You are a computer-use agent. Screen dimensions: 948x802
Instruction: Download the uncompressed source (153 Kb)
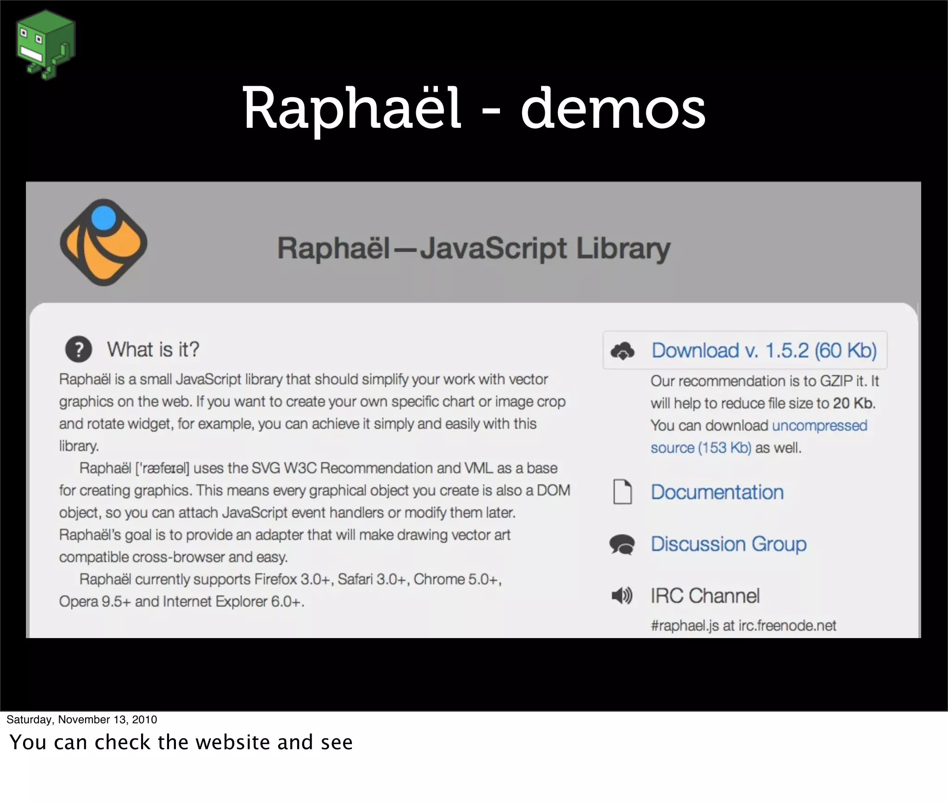tap(819, 426)
